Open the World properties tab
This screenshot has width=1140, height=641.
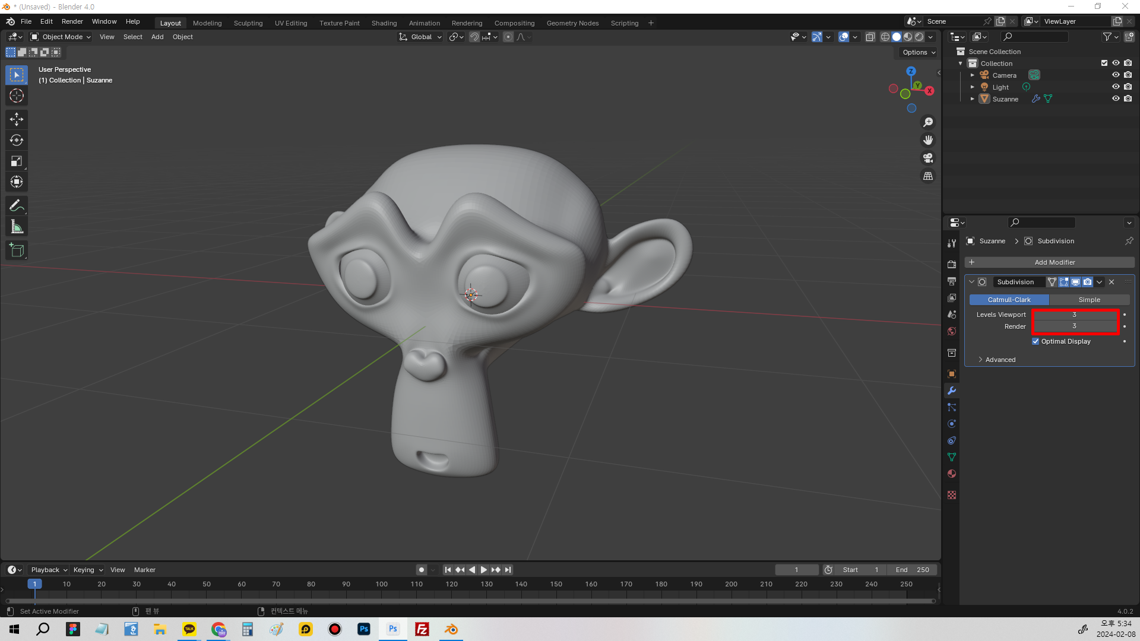click(952, 331)
